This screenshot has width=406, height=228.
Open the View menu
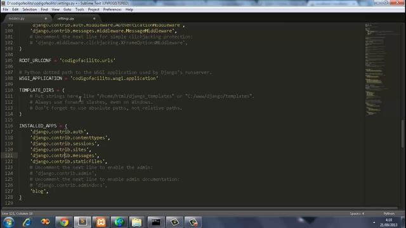[x=56, y=9]
